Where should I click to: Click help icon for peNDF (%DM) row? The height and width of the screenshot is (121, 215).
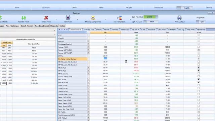(89, 82)
